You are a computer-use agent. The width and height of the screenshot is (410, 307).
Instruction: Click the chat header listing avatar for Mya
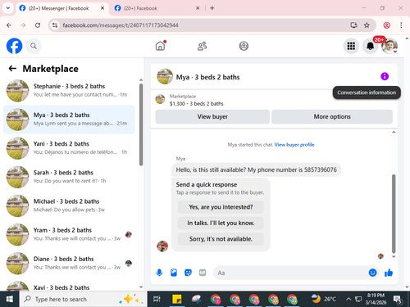[x=165, y=76]
